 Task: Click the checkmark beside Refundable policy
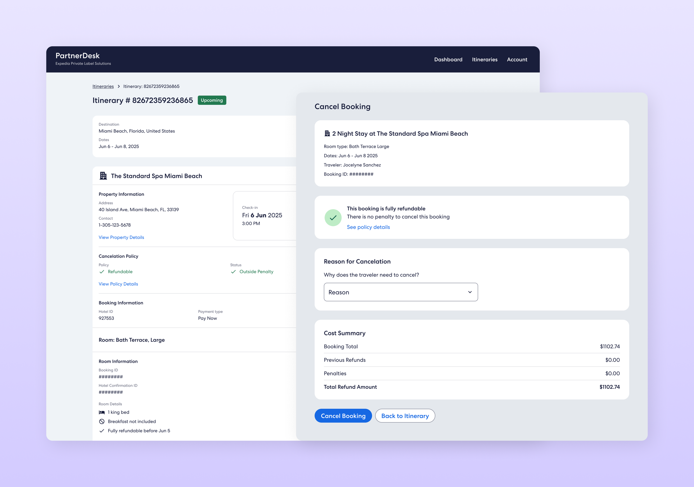(x=102, y=272)
